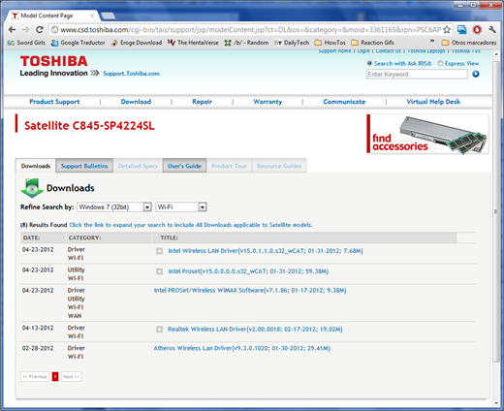
Task: Click in the Enter Keyword search field
Action: (x=417, y=75)
